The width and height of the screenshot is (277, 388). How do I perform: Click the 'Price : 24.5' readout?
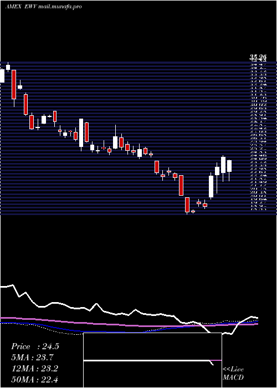coord(35,346)
